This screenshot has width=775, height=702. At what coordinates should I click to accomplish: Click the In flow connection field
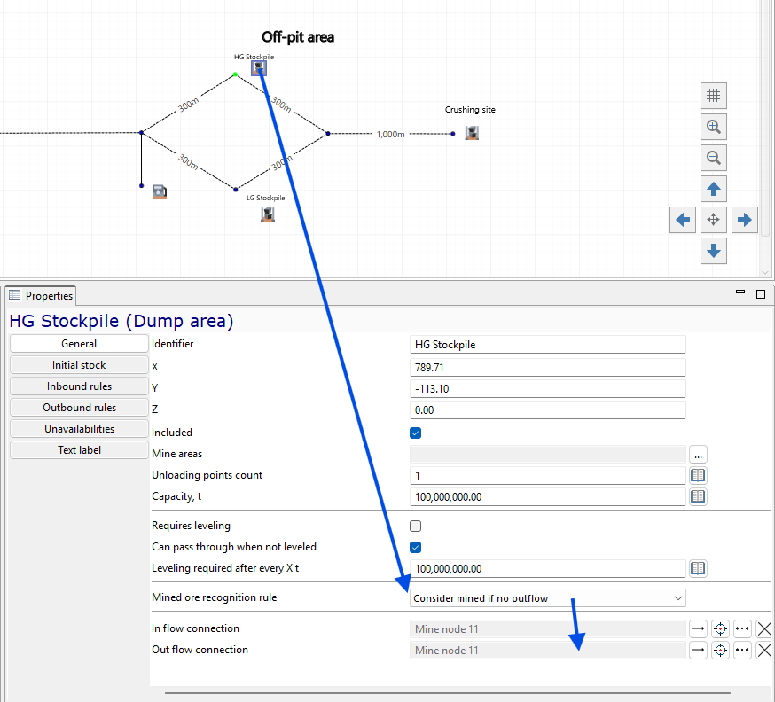[x=547, y=629]
